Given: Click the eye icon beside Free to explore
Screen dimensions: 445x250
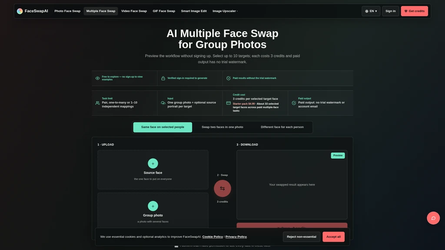Looking at the screenshot, I should (97, 78).
